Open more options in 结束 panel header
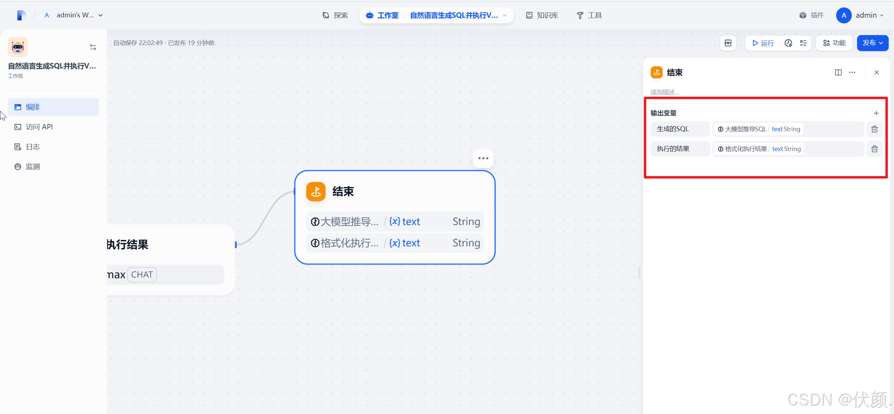 coord(852,72)
